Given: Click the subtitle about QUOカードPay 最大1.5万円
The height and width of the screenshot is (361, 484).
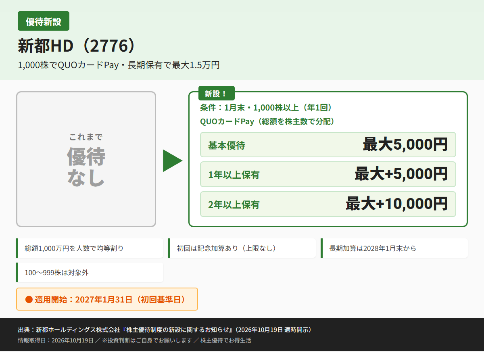Looking at the screenshot, I should coord(119,65).
